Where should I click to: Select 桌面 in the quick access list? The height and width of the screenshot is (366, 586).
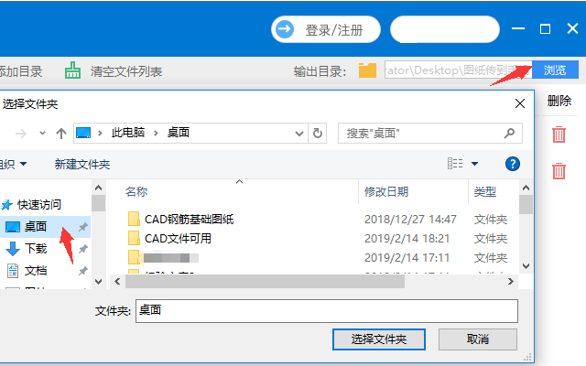(36, 227)
